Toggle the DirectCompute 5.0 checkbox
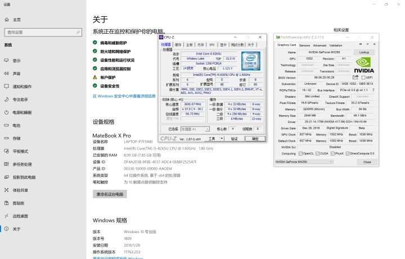The height and width of the screenshot is (259, 405). (x=348, y=153)
